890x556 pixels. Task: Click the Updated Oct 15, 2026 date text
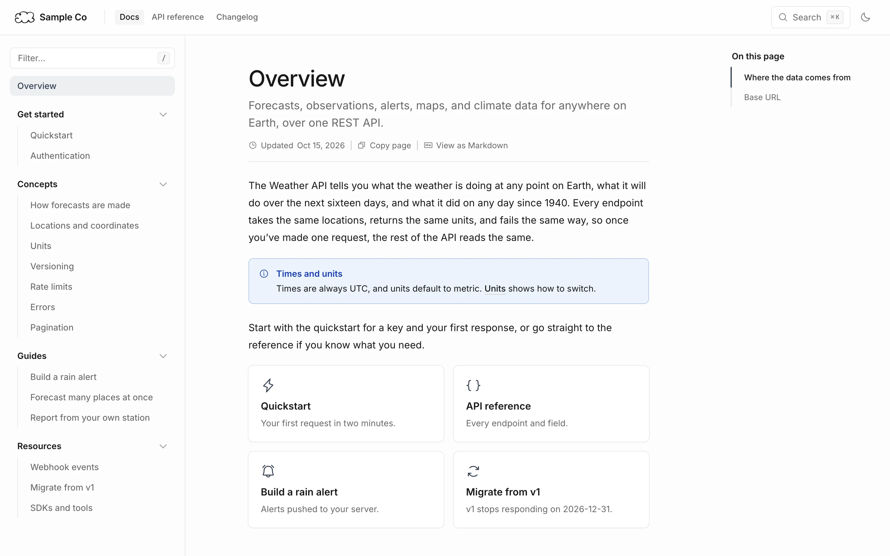(x=303, y=145)
